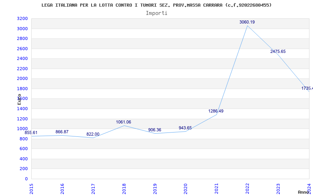Click the 906.36 data label
313x196 pixels.
point(155,130)
